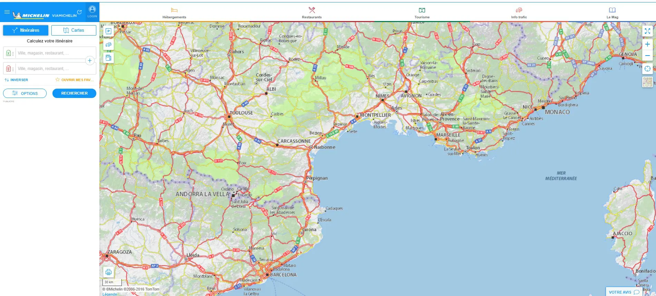Show parking on the map
Viewport: 656px width, 296px height.
coord(108,31)
